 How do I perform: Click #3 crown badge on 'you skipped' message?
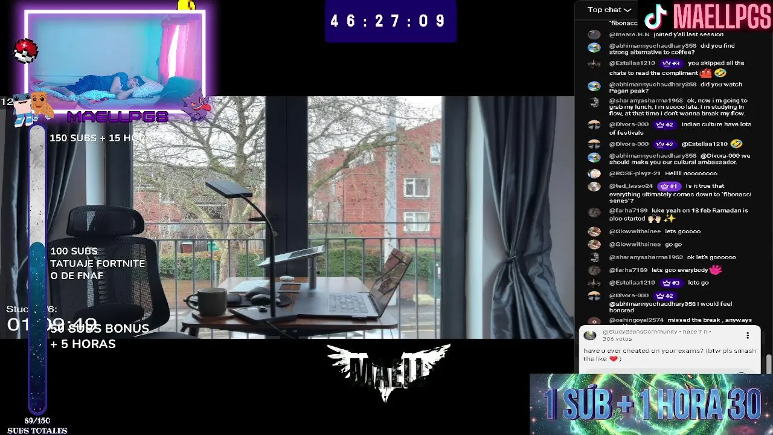(672, 63)
